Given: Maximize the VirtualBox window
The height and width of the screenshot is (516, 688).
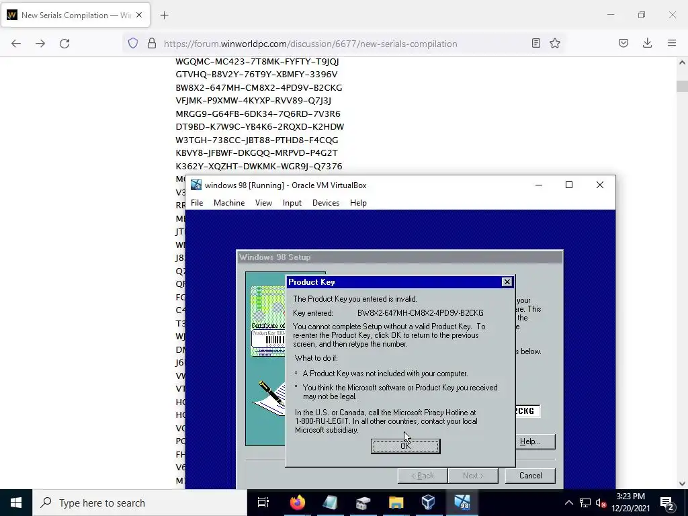Looking at the screenshot, I should (x=569, y=185).
